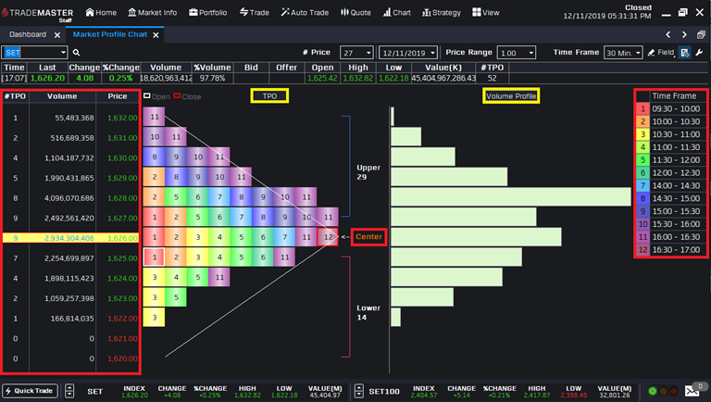This screenshot has width=711, height=402.
Task: Click color swatch 7 for 14:00 - 14:30
Action: coord(642,185)
